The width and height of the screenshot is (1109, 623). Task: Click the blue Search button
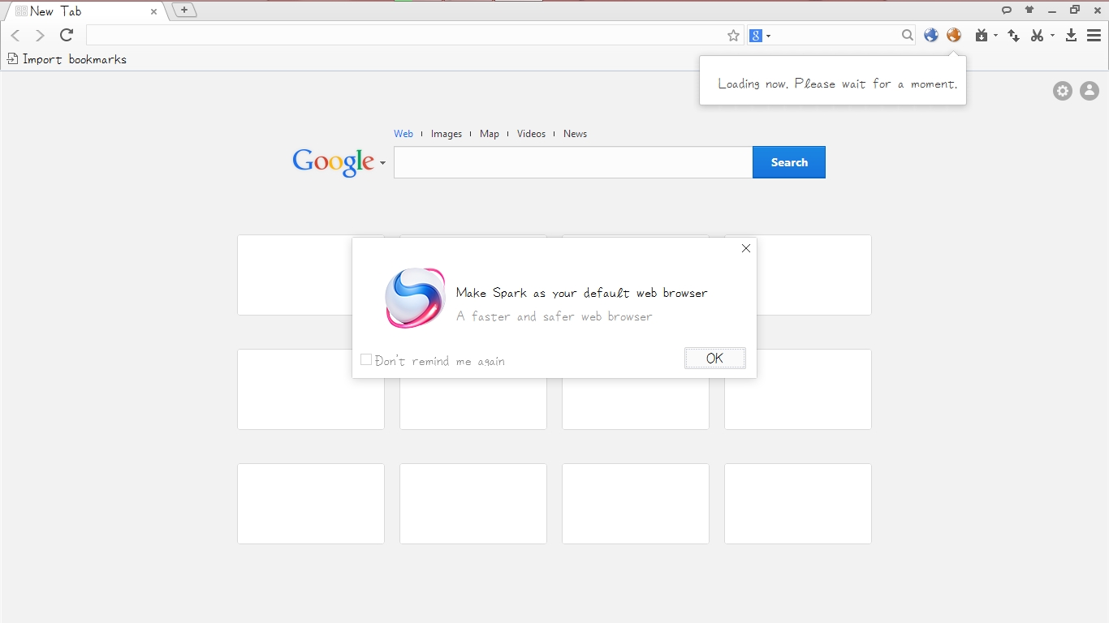coord(789,162)
